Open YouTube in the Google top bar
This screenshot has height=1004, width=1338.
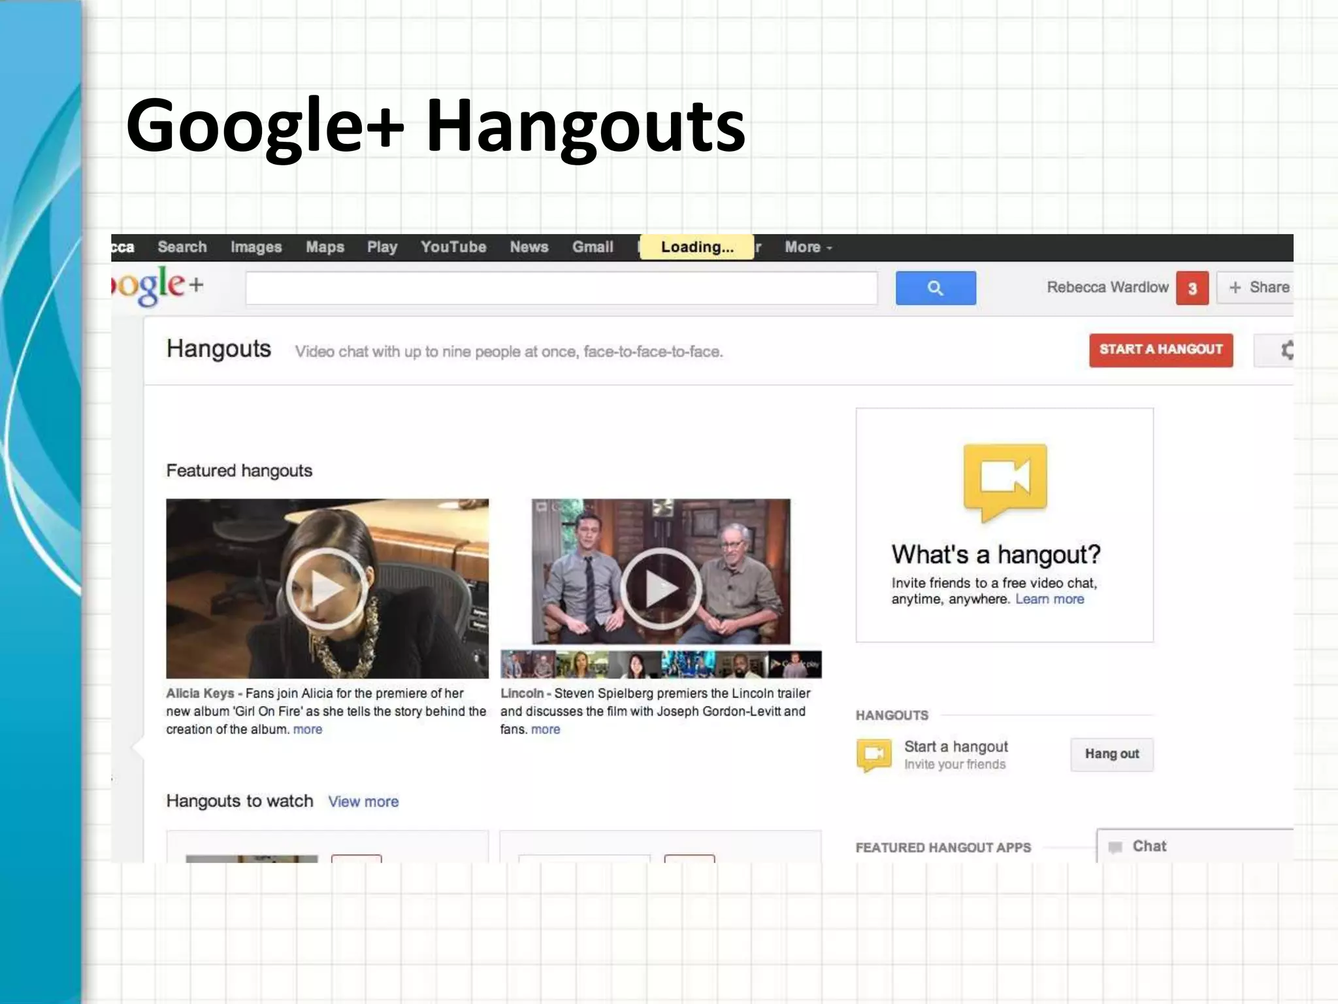(x=453, y=247)
